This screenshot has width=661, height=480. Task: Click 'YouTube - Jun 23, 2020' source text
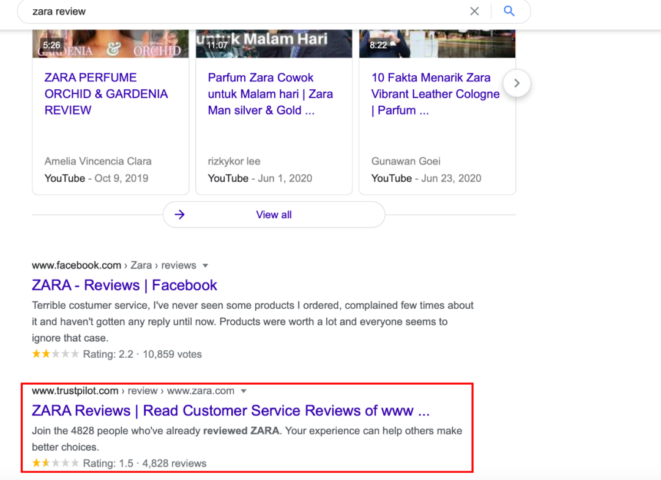click(426, 178)
